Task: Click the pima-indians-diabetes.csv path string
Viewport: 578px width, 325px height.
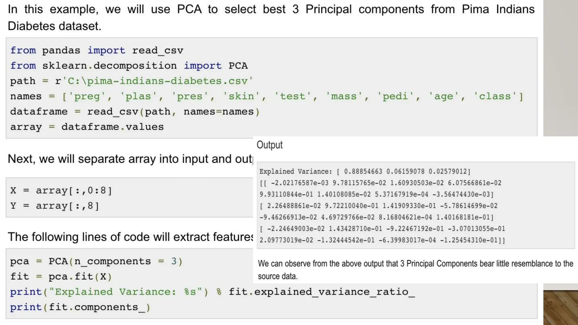Action: 157,81
